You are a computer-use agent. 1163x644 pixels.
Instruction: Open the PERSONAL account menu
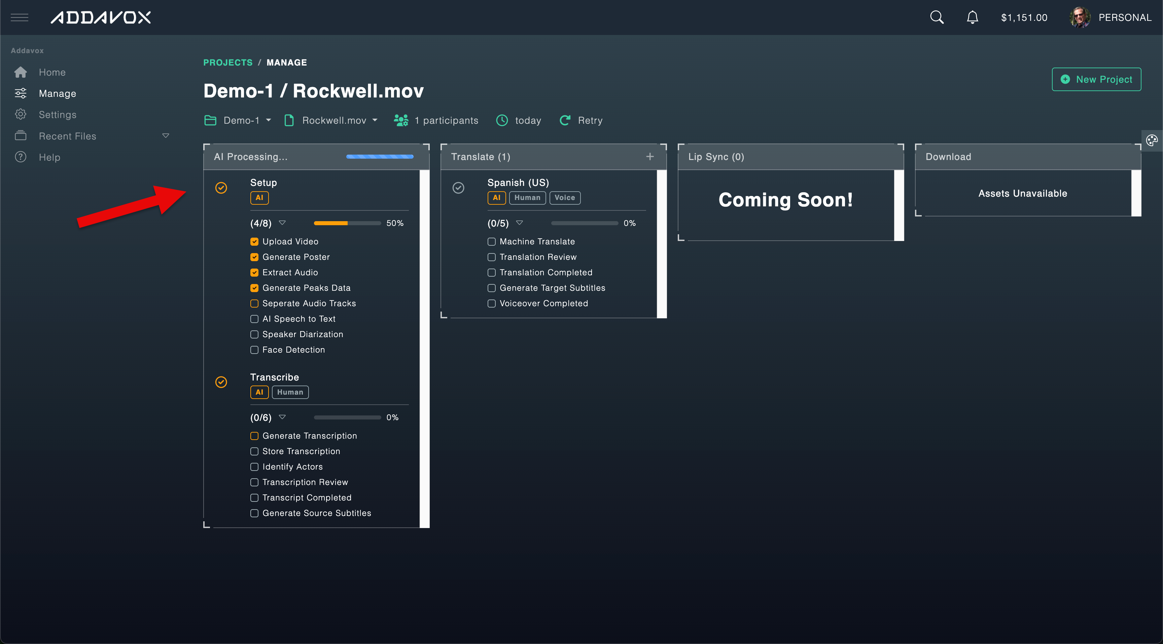coord(1125,17)
